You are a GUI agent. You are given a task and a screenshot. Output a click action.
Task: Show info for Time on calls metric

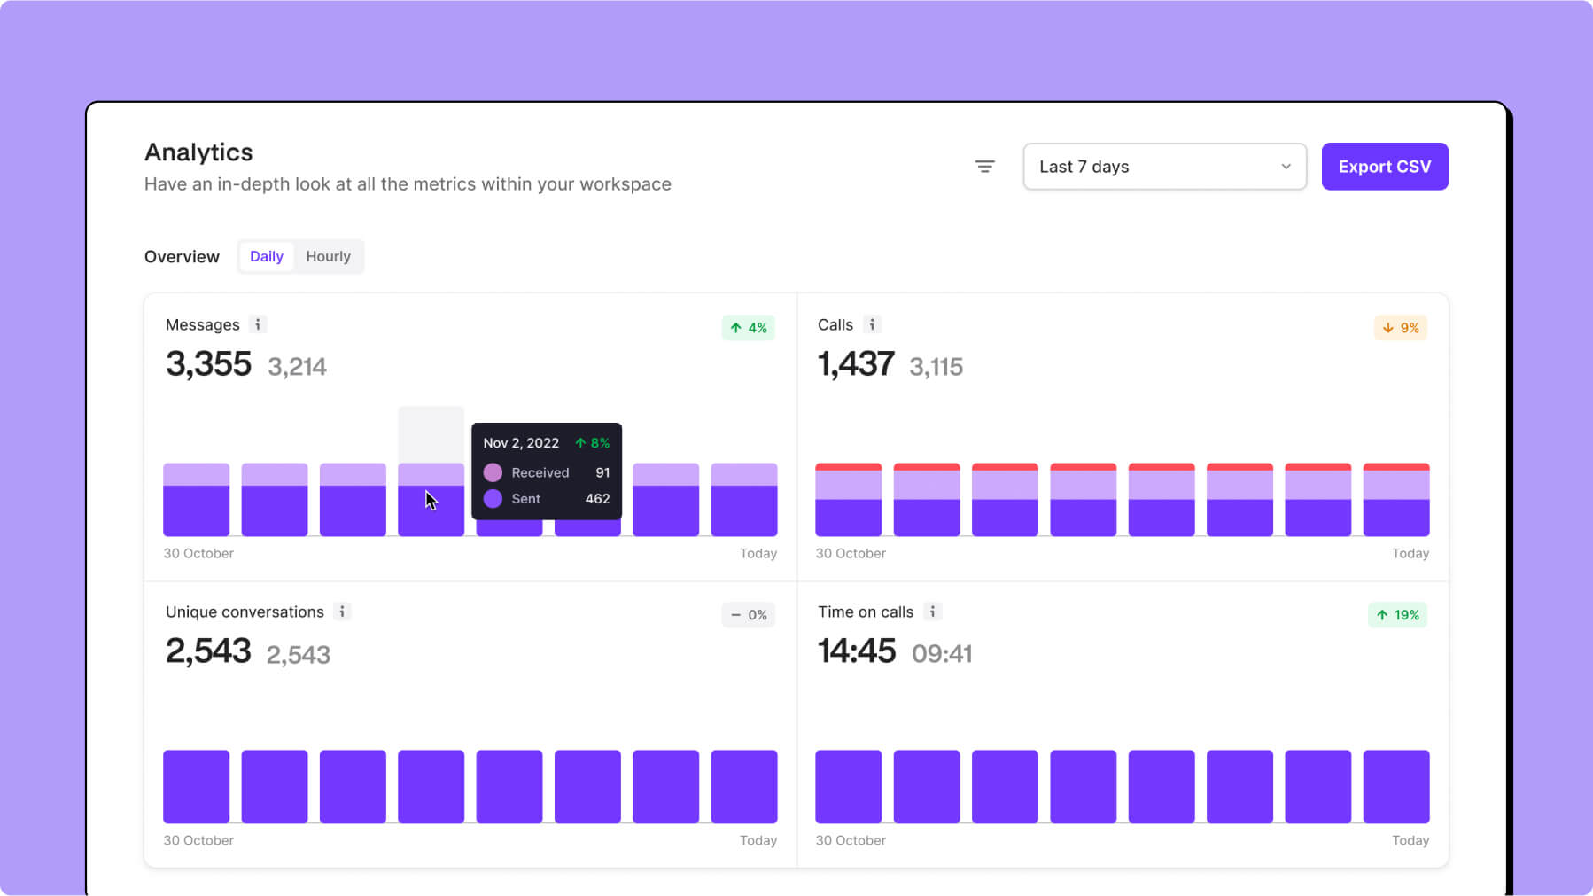pyautogui.click(x=932, y=612)
